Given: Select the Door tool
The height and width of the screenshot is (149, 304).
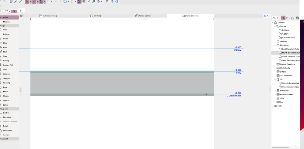Looking at the screenshot, I should [9, 69].
